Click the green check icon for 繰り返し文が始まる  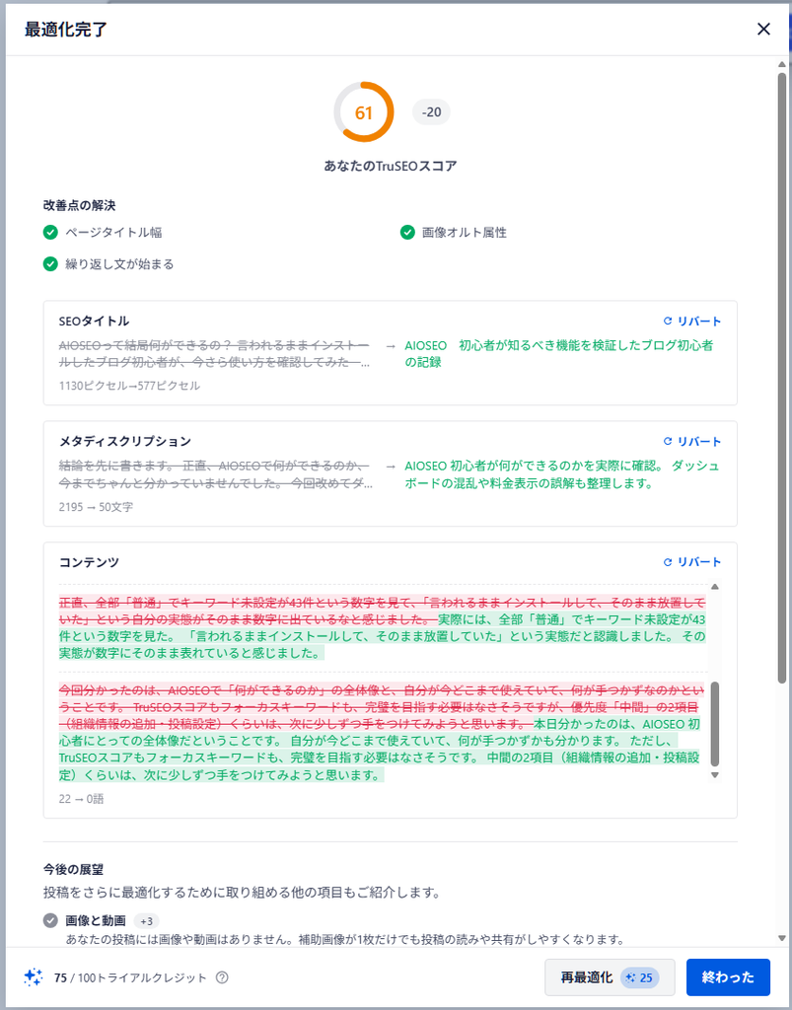[x=50, y=264]
